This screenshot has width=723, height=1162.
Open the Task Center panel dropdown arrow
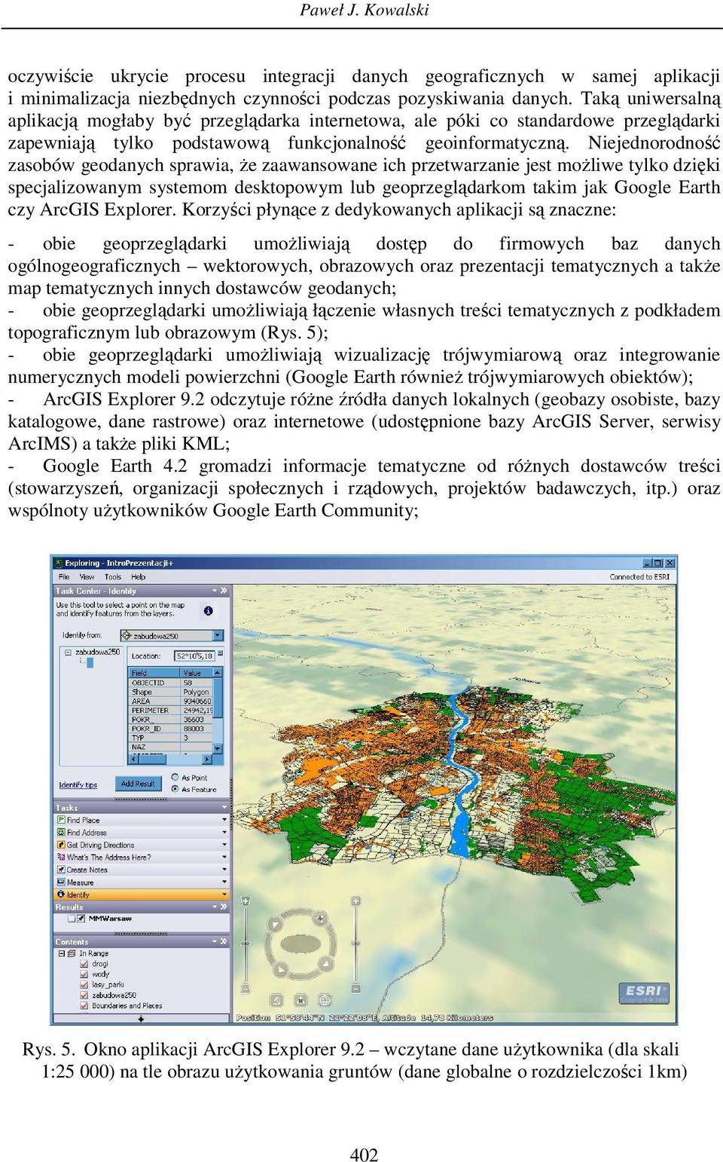point(215,591)
